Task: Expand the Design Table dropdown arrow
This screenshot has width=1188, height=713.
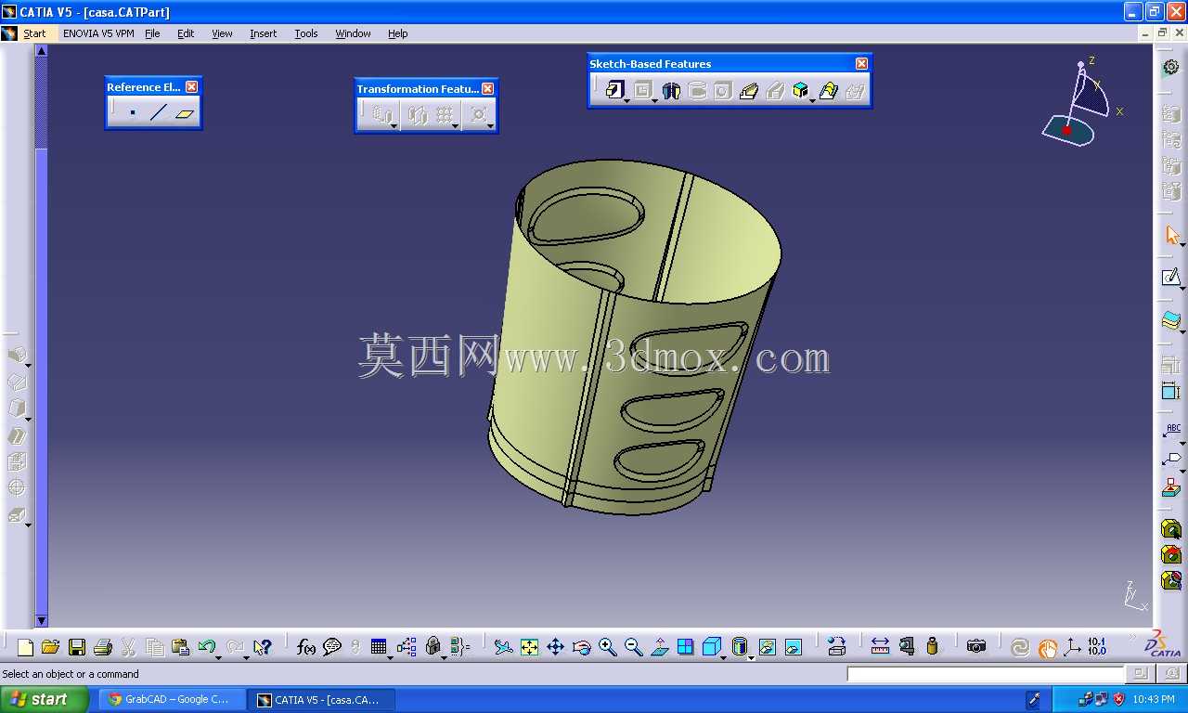Action: click(390, 656)
